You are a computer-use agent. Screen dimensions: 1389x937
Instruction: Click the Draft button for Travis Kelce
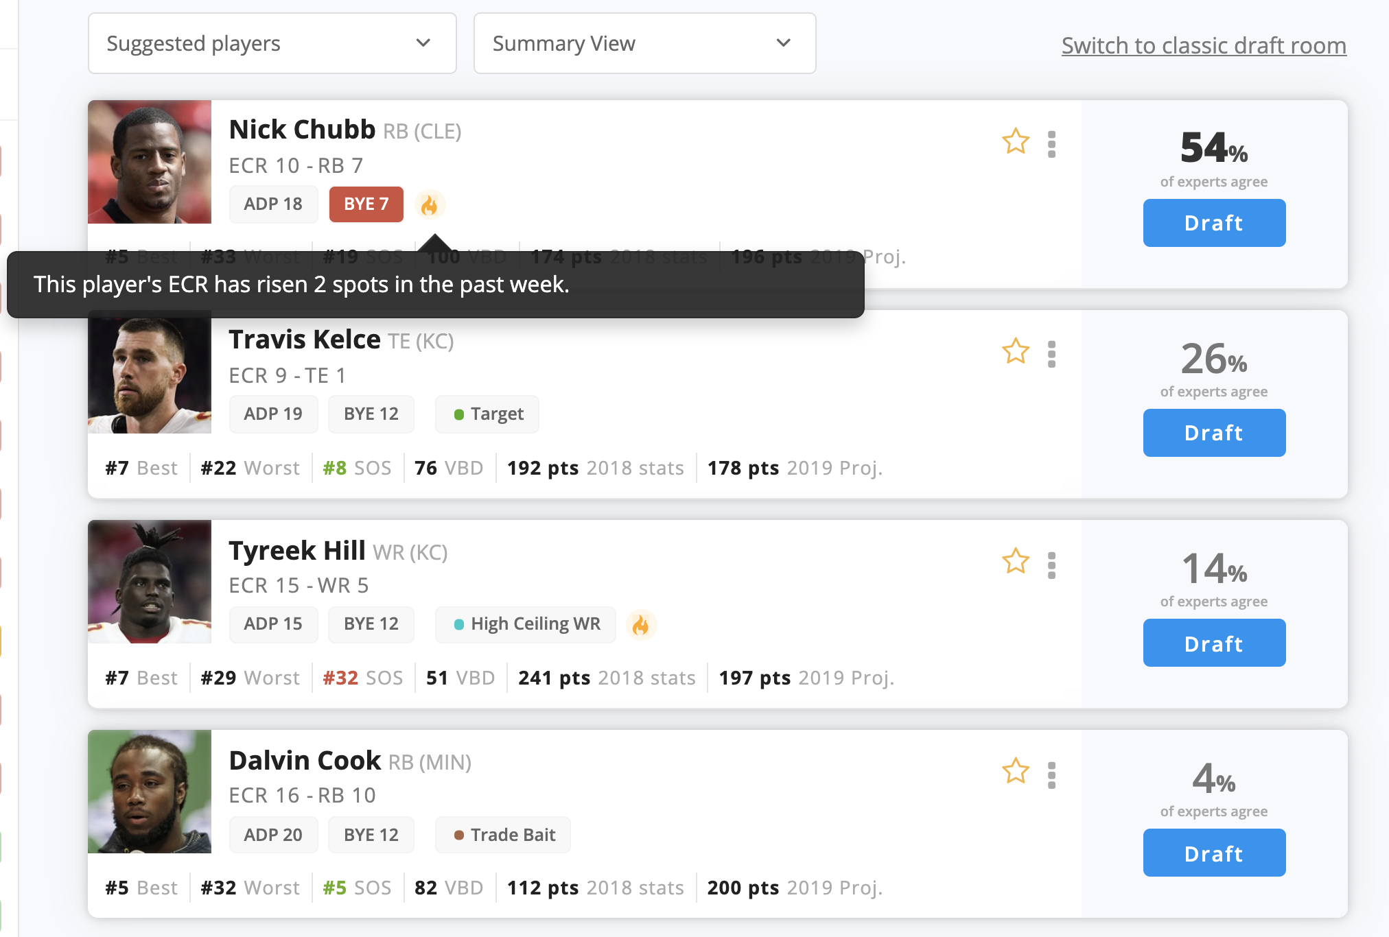point(1212,431)
